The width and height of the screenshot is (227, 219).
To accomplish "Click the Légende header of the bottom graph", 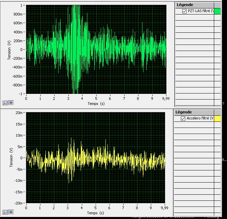I will [x=185, y=112].
